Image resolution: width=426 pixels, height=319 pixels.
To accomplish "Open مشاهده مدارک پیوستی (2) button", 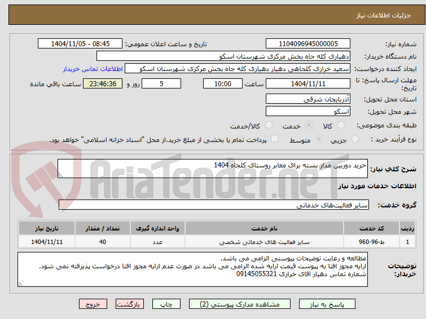I will (240, 304).
